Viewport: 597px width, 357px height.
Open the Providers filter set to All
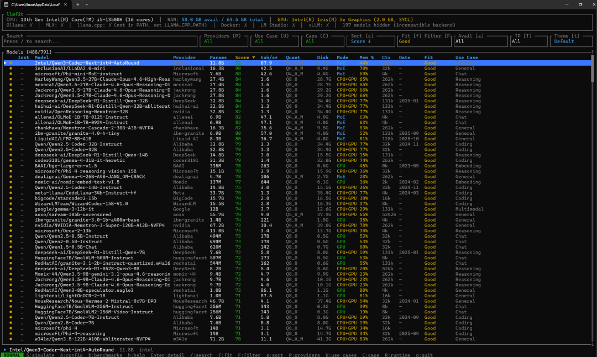click(224, 41)
